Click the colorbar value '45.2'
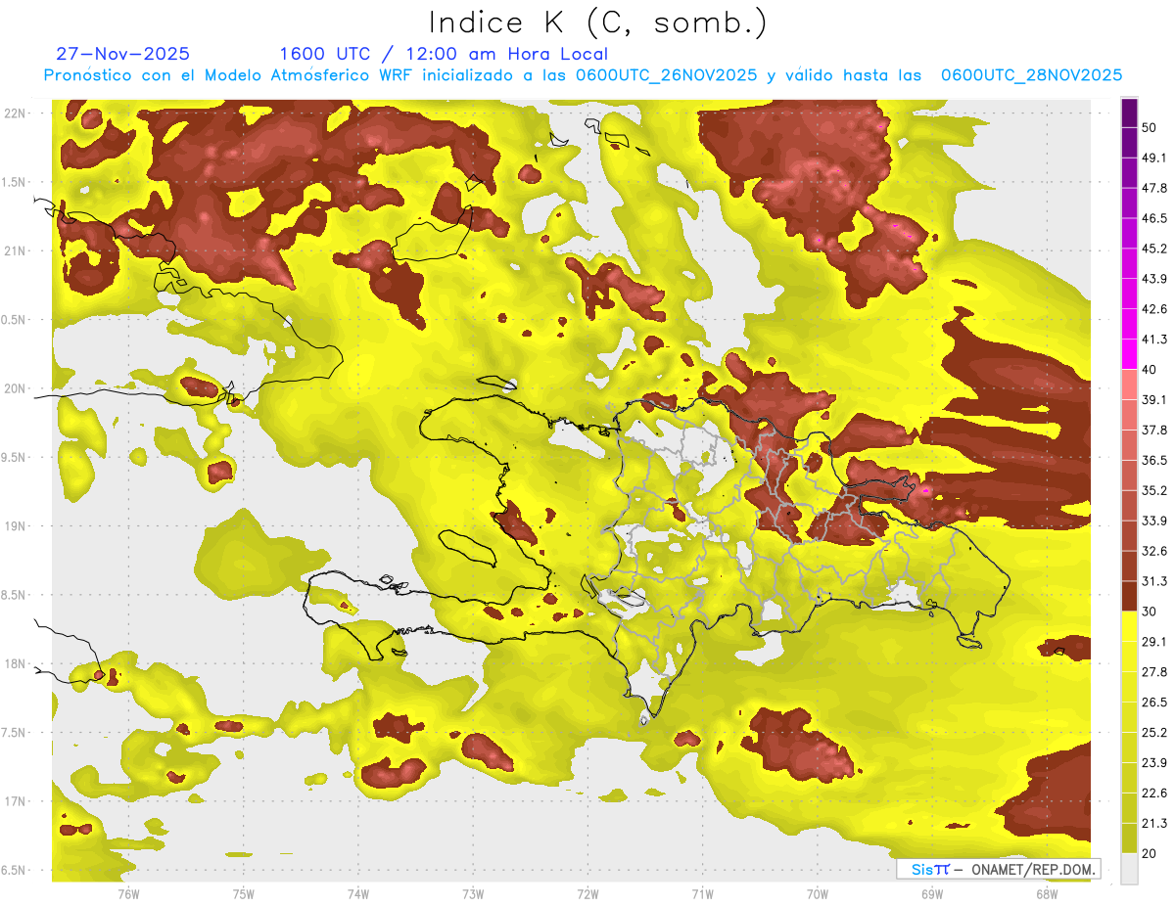The image size is (1175, 907). (1154, 248)
